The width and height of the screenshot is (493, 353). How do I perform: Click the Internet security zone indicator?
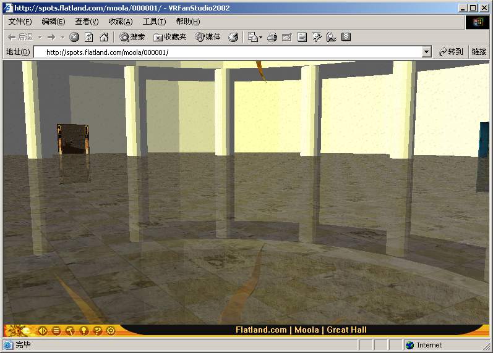click(x=424, y=345)
